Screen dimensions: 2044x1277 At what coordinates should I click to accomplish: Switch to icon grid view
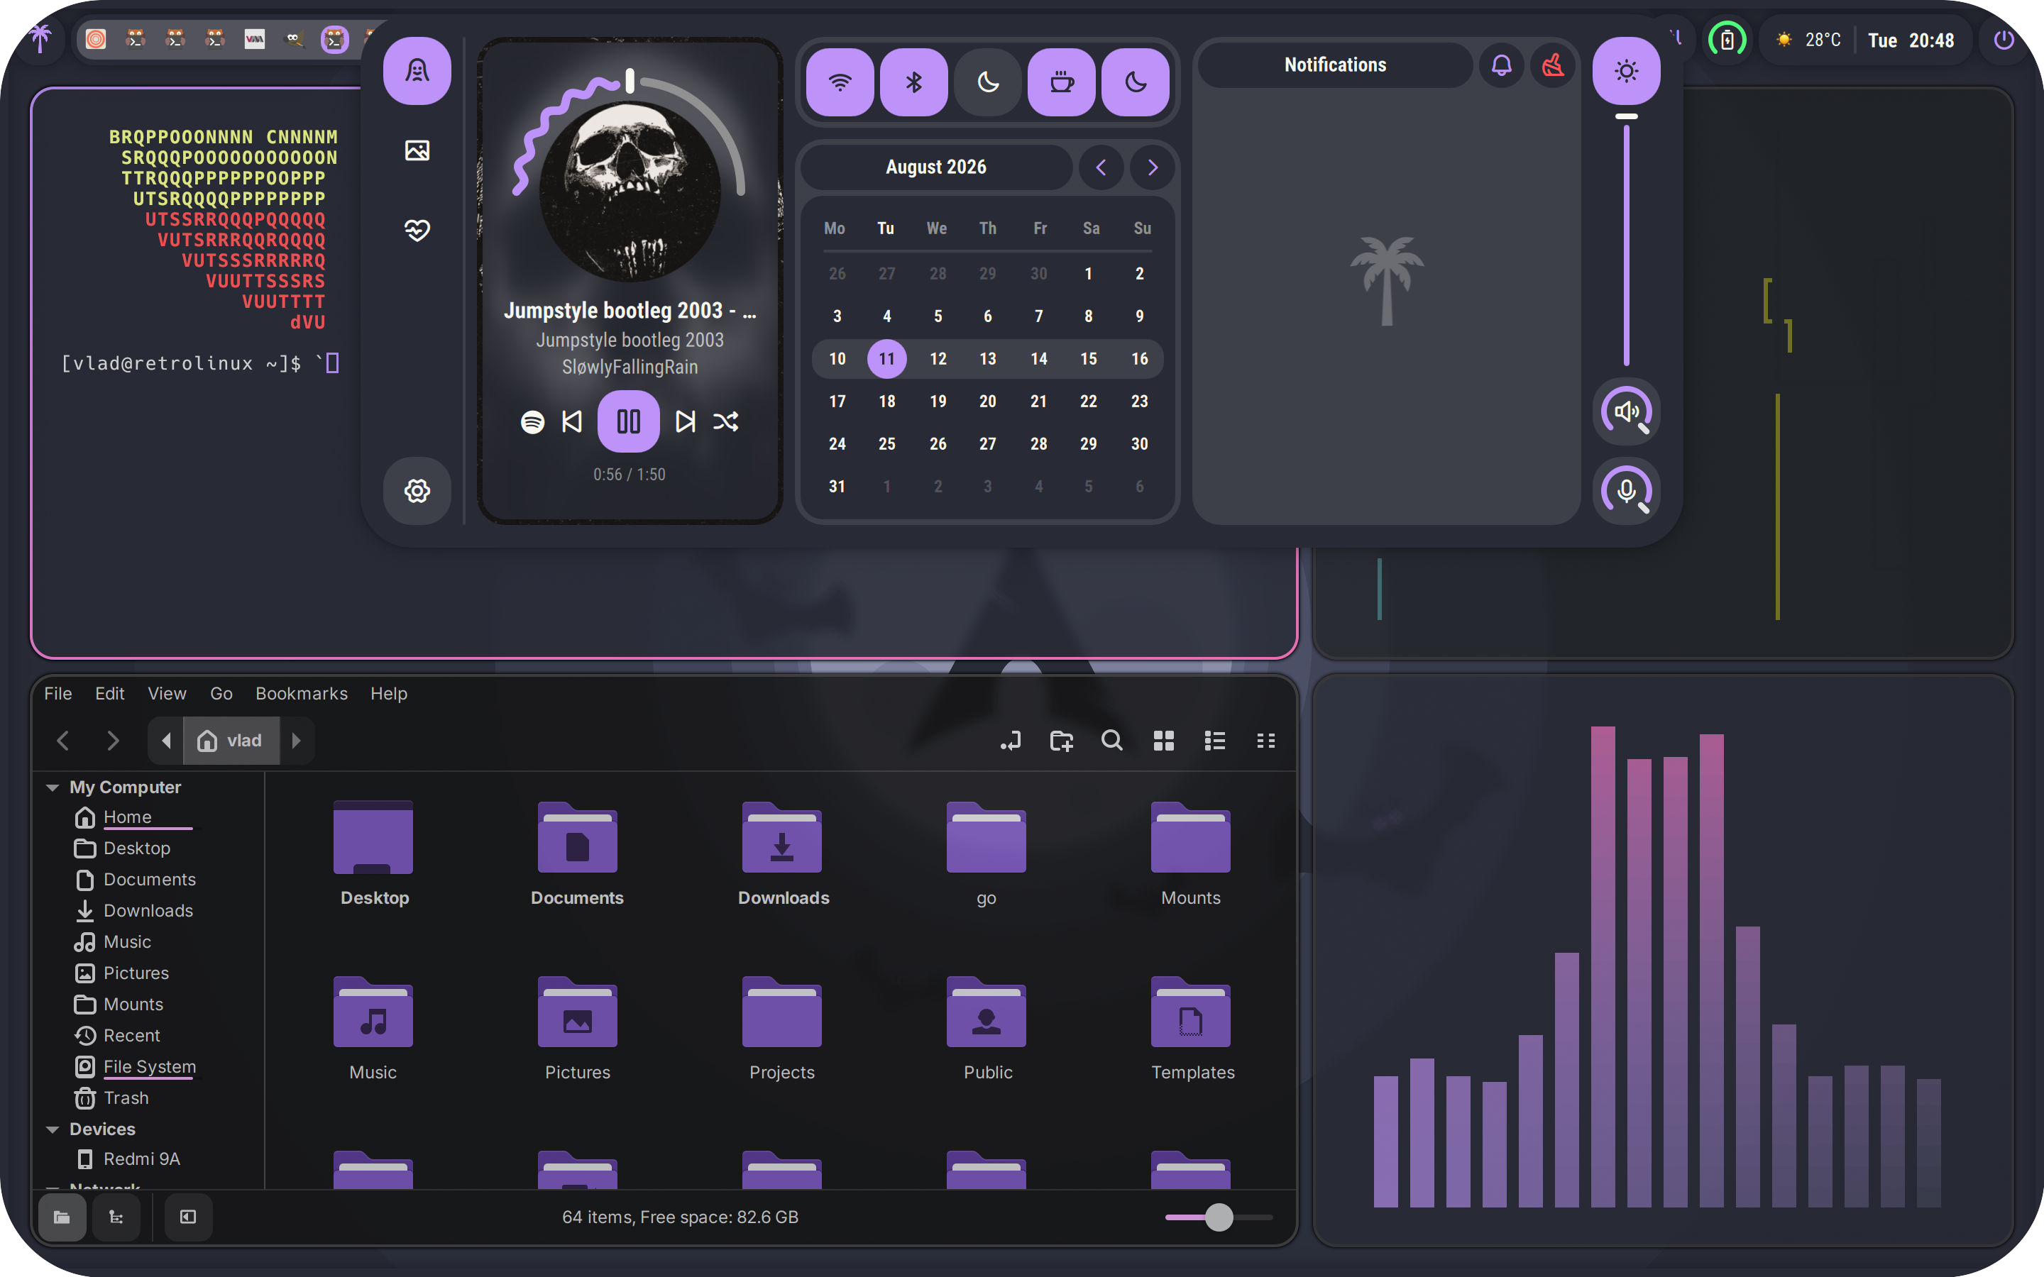(1164, 741)
